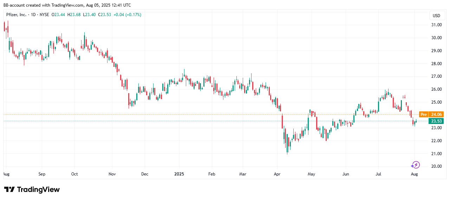Viewport: 450px width, 200px height.
Task: Click the Mar label on time axis
Action: [243, 174]
